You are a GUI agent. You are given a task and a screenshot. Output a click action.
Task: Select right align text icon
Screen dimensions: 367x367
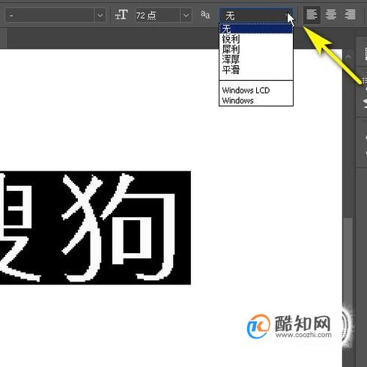tap(350, 15)
